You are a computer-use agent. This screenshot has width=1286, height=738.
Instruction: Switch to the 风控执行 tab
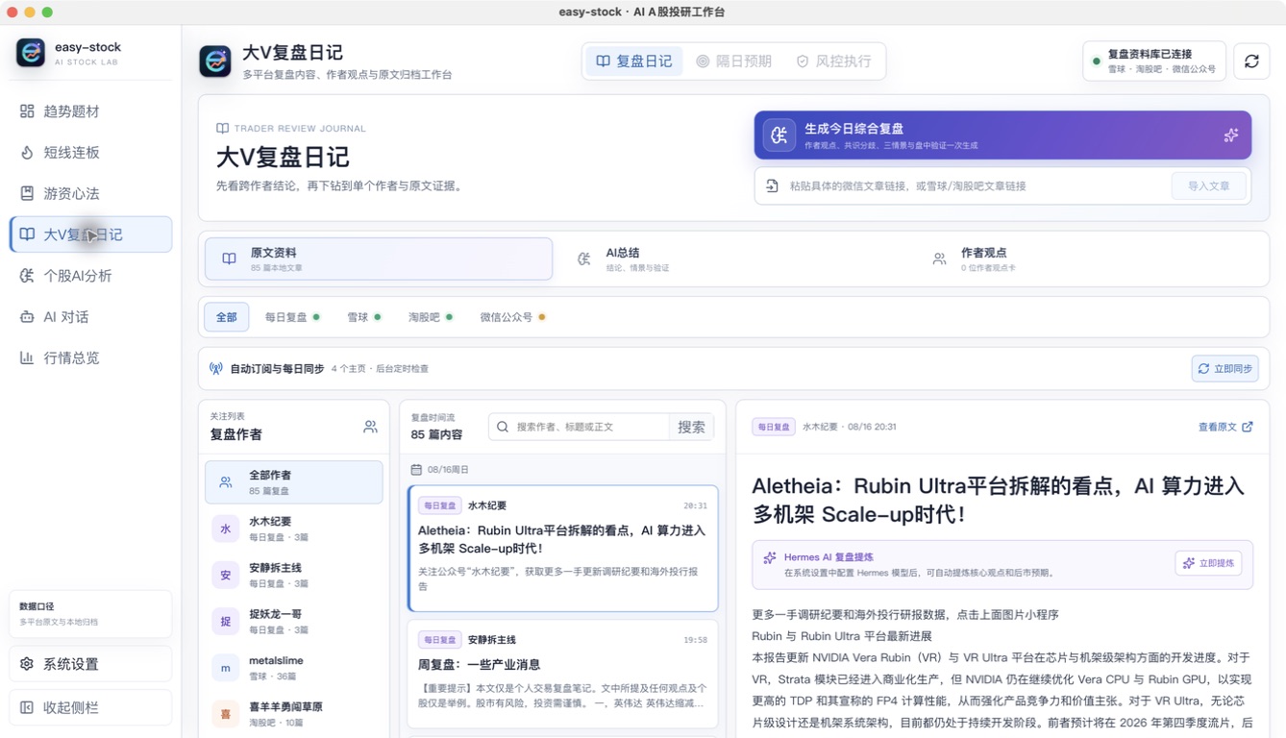click(x=833, y=61)
